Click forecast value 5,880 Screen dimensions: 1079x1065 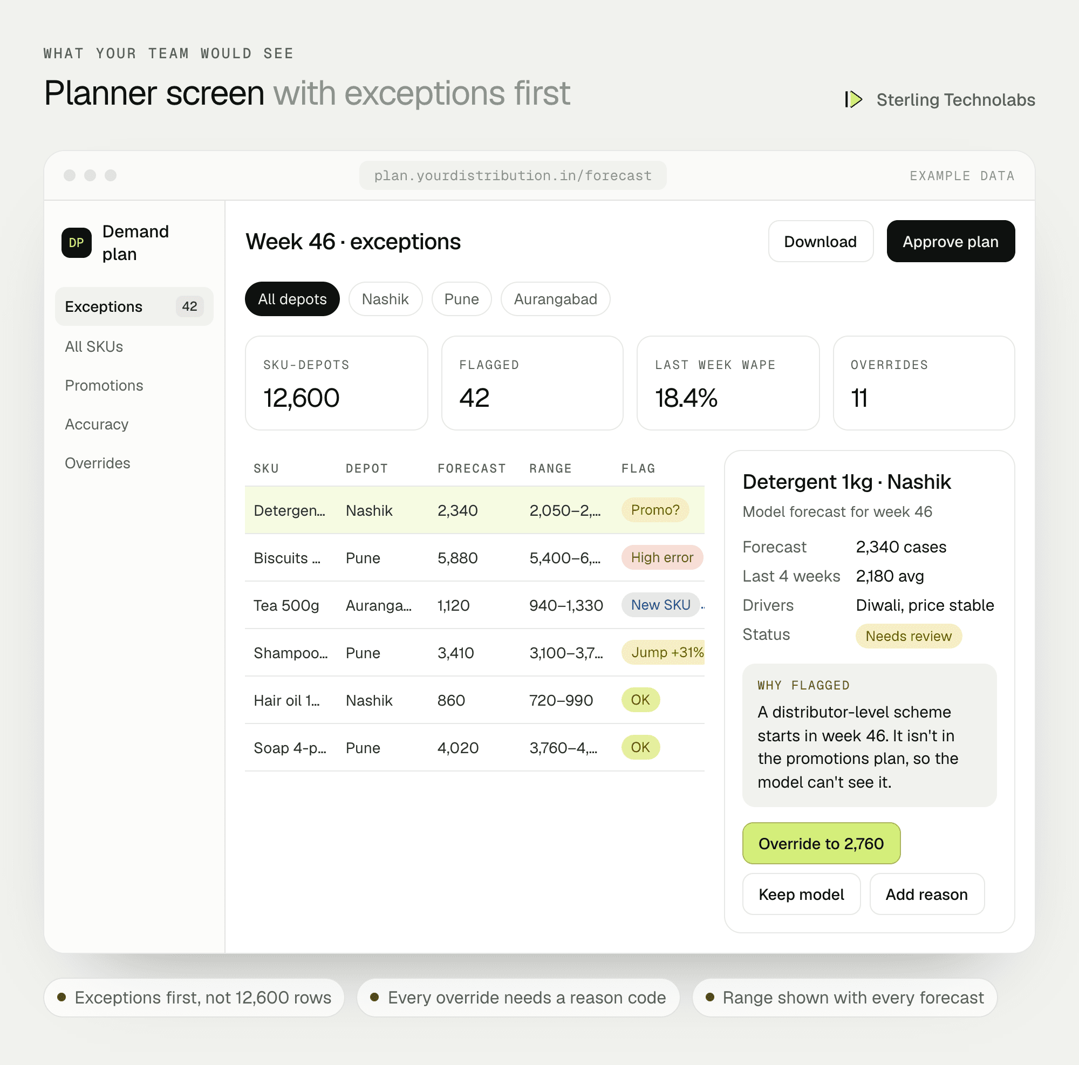coord(457,558)
